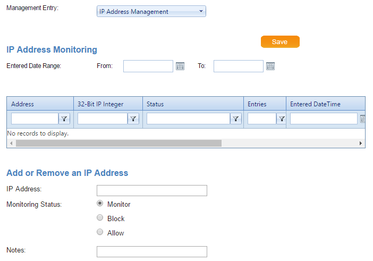Click the 32-Bit IP Integer filter icon
The image size is (373, 261).
[133, 119]
